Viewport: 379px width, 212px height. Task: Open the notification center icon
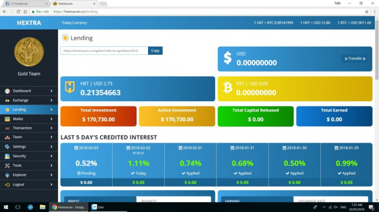[x=371, y=207]
